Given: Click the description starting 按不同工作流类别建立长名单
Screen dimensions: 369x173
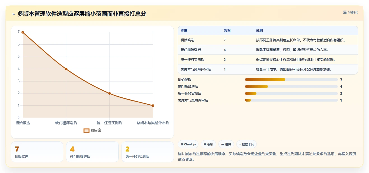Looking at the screenshot, I should (301, 40).
